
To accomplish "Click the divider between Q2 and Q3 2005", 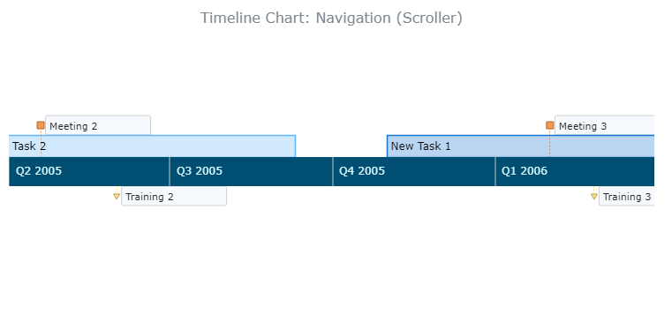I will pos(170,171).
